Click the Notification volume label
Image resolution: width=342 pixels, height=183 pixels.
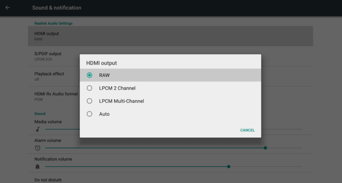(x=53, y=159)
